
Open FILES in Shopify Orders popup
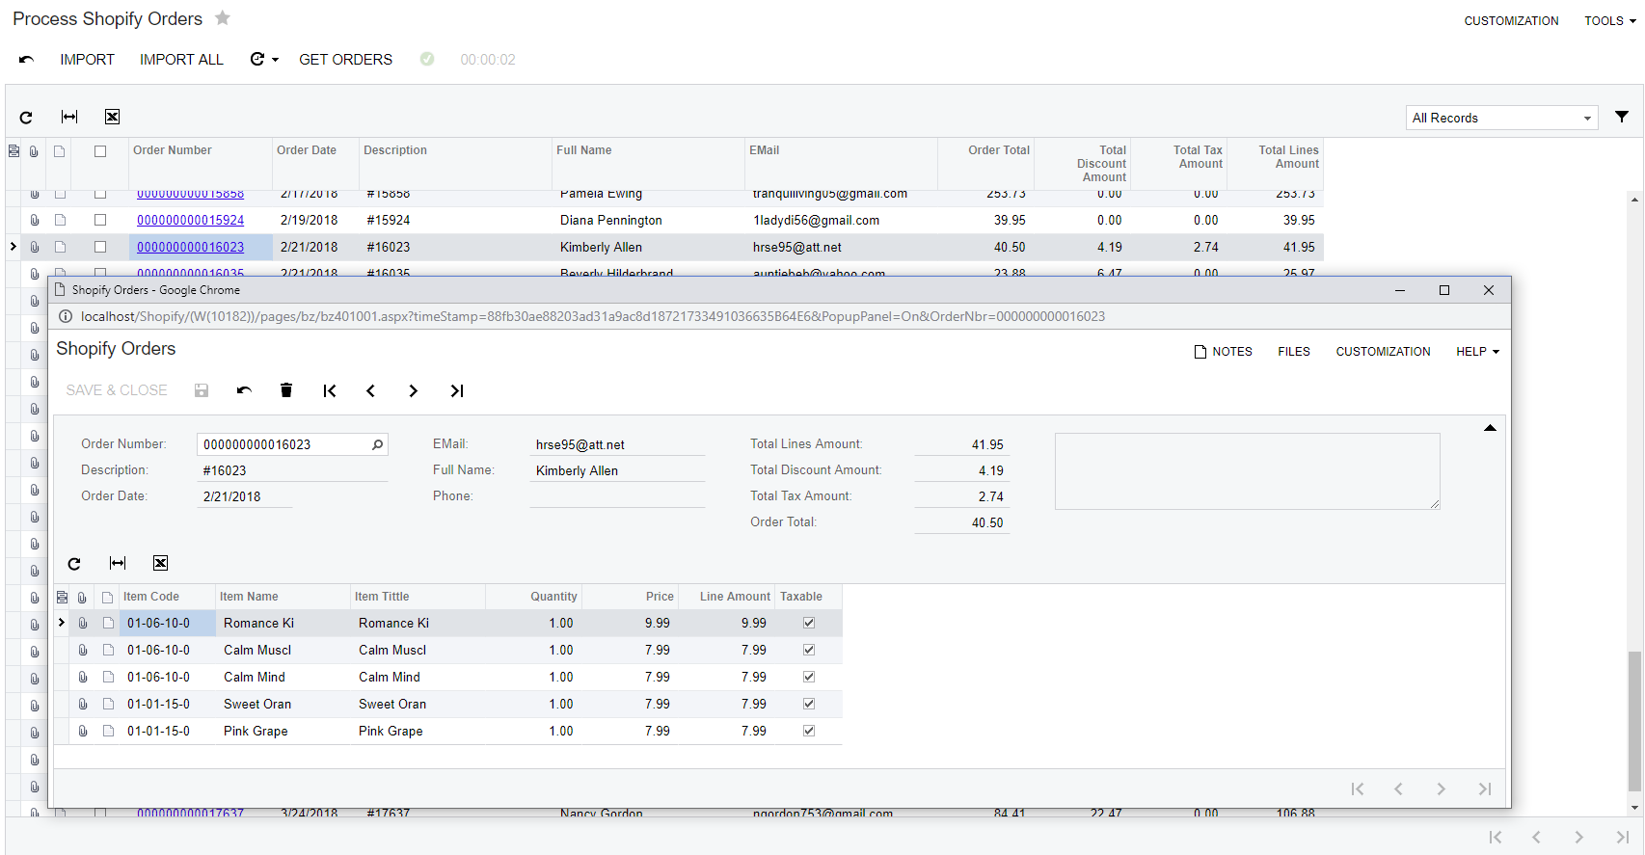pyautogui.click(x=1294, y=352)
